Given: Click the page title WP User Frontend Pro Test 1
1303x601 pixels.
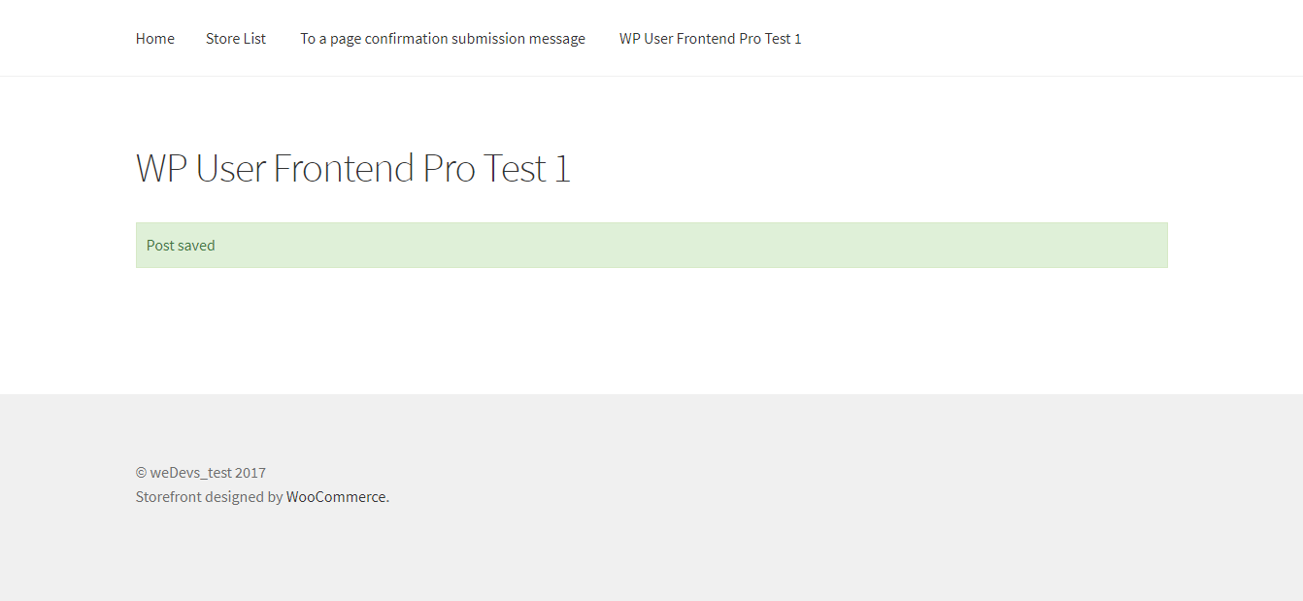Looking at the screenshot, I should pyautogui.click(x=352, y=167).
